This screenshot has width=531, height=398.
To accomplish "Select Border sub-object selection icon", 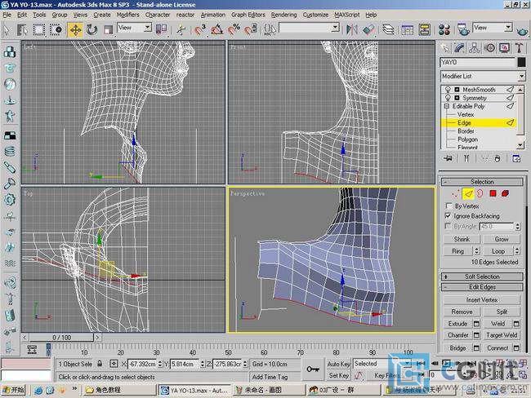I will [480, 194].
